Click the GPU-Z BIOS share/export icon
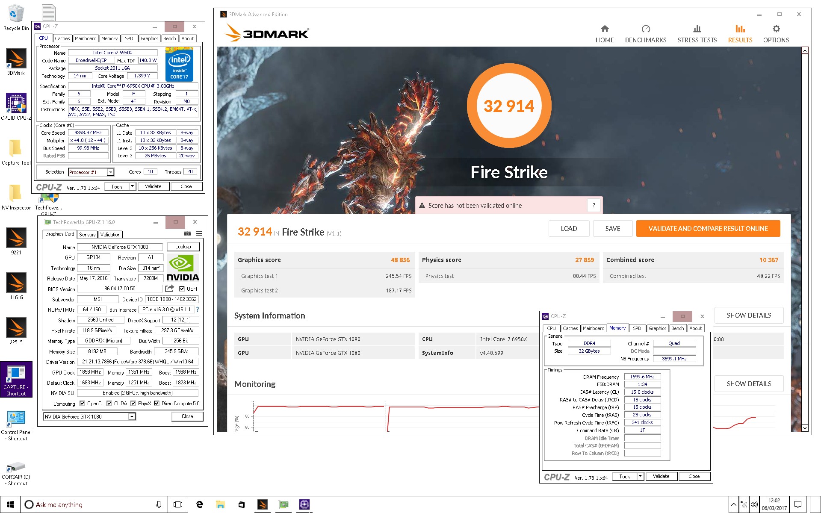Viewport: 821px width, 513px height. point(170,289)
